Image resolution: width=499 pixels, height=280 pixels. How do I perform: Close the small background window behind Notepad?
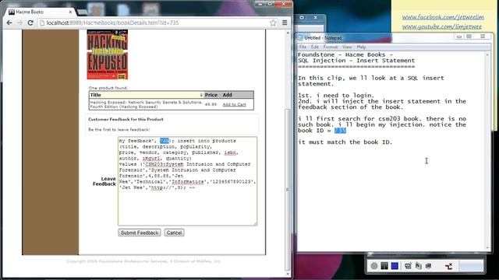click(x=315, y=18)
